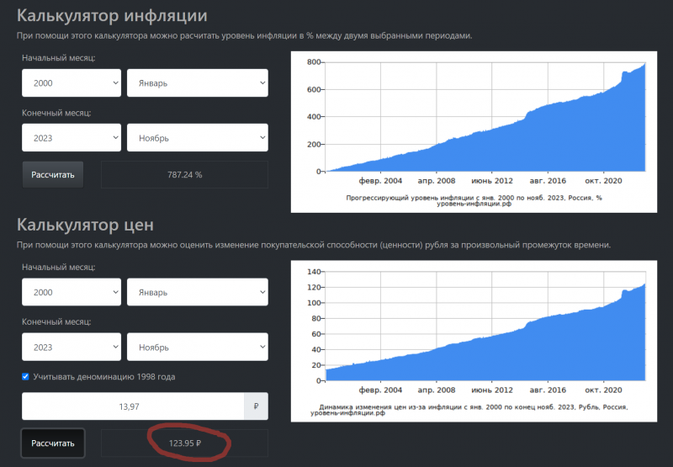Click the Калькулятор инфляции heading
Viewport: 673px width, 467px height.
(112, 15)
